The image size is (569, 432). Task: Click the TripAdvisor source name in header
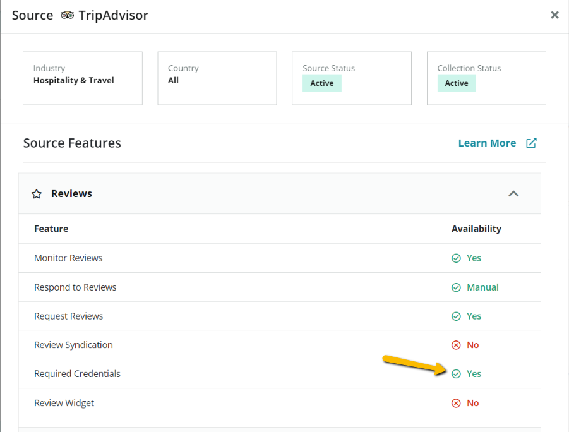(113, 15)
